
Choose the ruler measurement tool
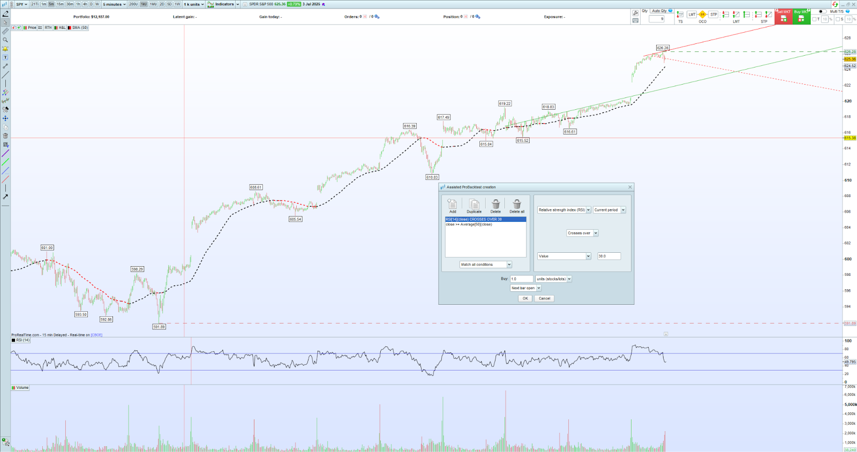(x=5, y=31)
